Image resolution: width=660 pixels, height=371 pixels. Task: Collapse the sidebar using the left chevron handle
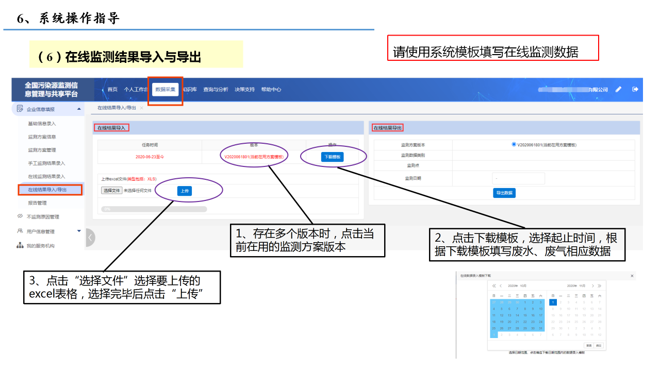(x=90, y=238)
